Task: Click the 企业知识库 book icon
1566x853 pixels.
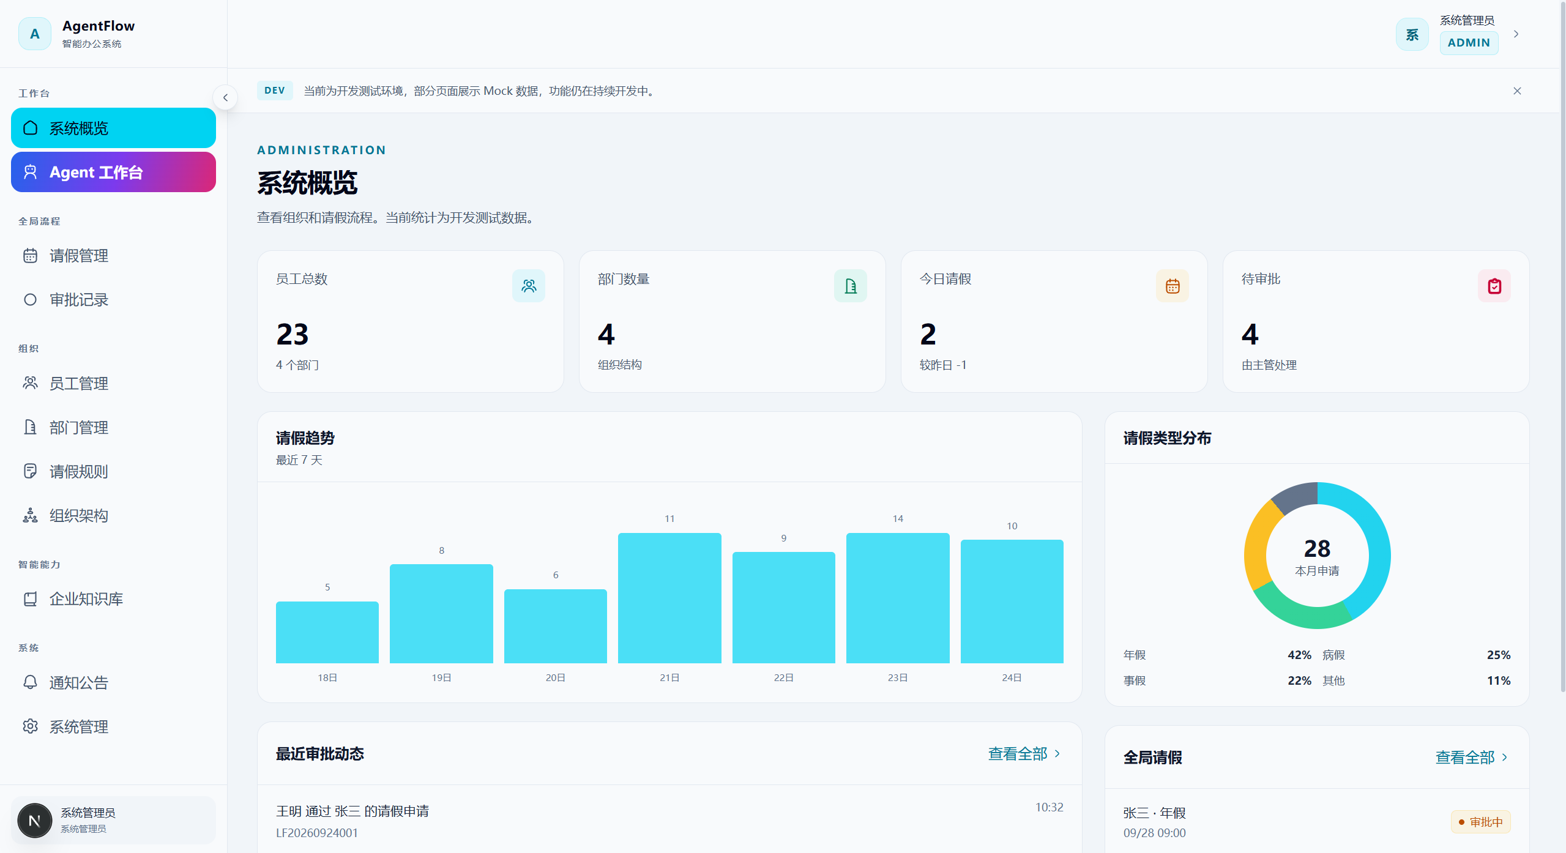Action: (x=30, y=598)
